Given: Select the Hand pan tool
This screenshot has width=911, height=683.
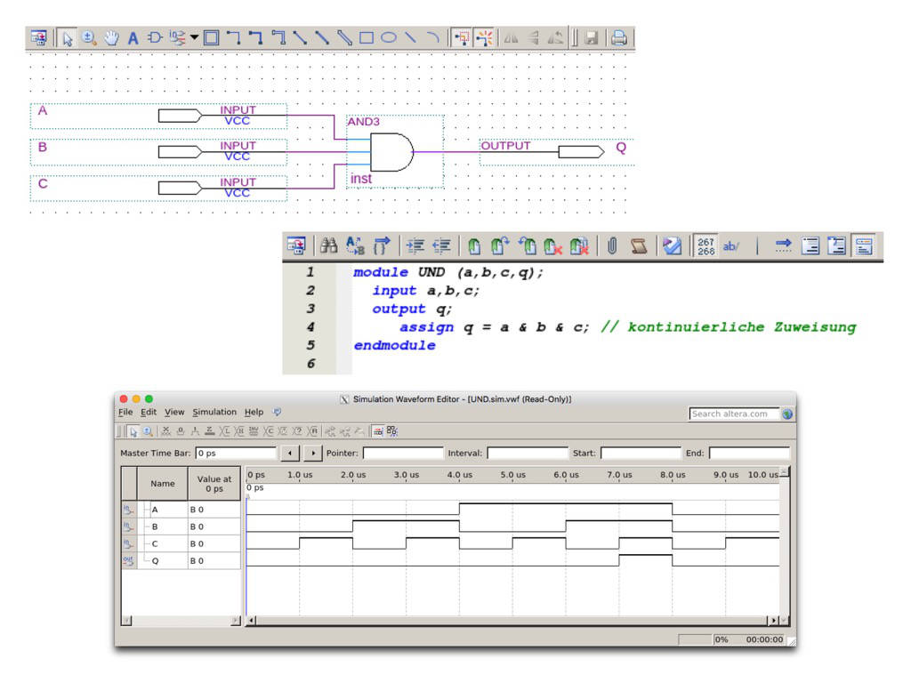Looking at the screenshot, I should pyautogui.click(x=111, y=37).
